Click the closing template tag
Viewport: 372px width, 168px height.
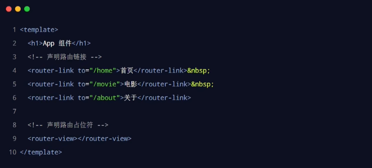[41, 152]
